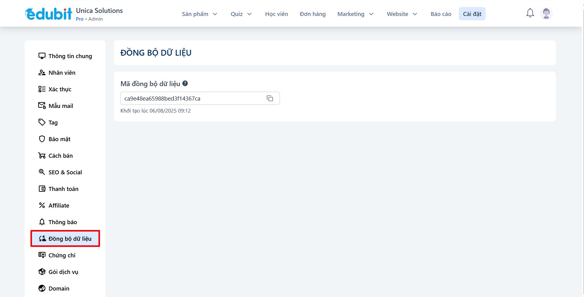The width and height of the screenshot is (584, 297).
Task: Click the help icon beside Mã đồng bộ dữ liệu
Action: 185,83
